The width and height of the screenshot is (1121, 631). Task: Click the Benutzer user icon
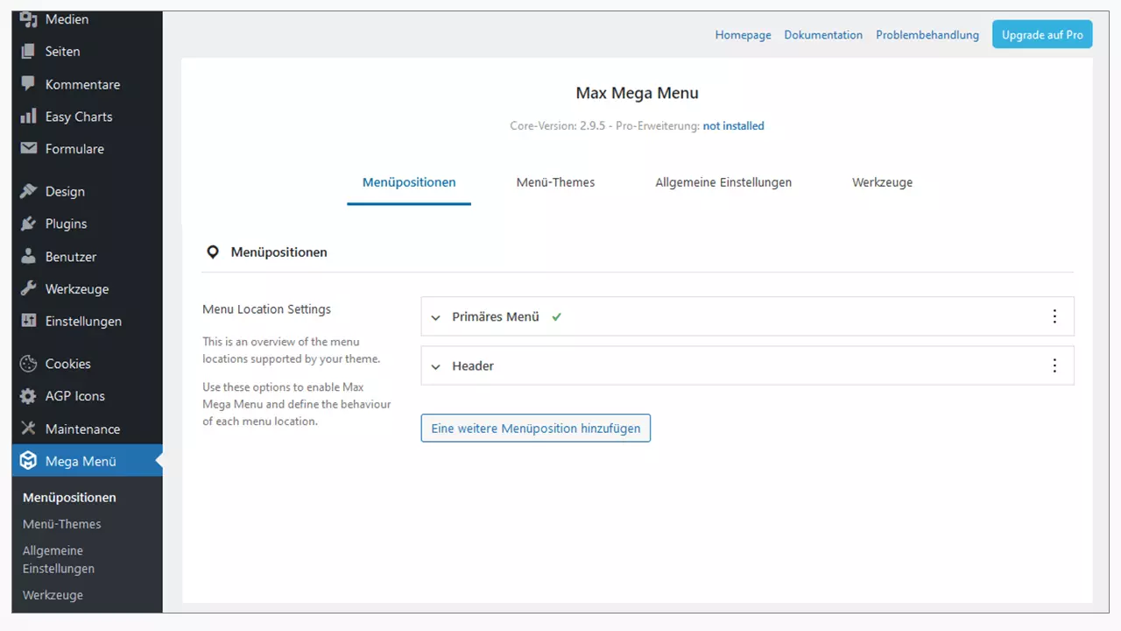click(28, 257)
